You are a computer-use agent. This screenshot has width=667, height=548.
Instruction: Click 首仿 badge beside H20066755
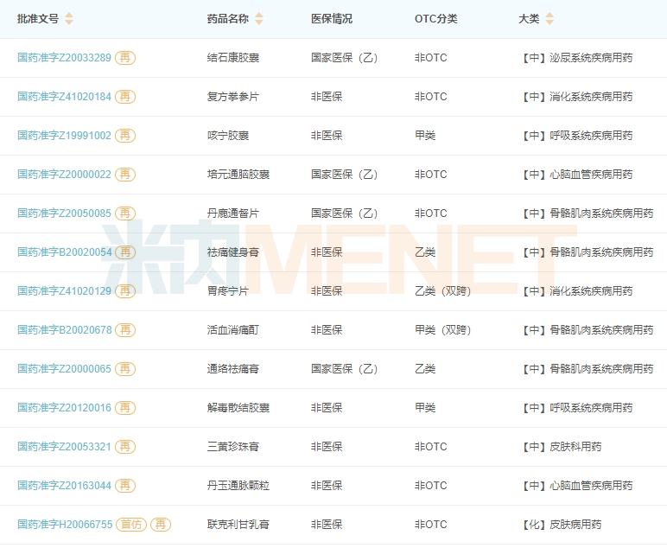tap(131, 524)
